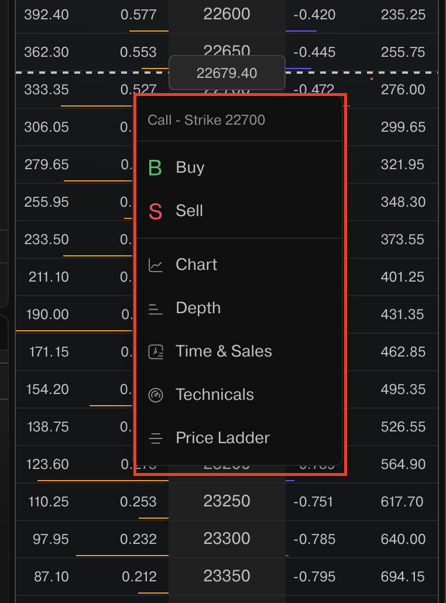446x603 pixels.
Task: Click the green B Buy icon
Action: pyautogui.click(x=155, y=168)
